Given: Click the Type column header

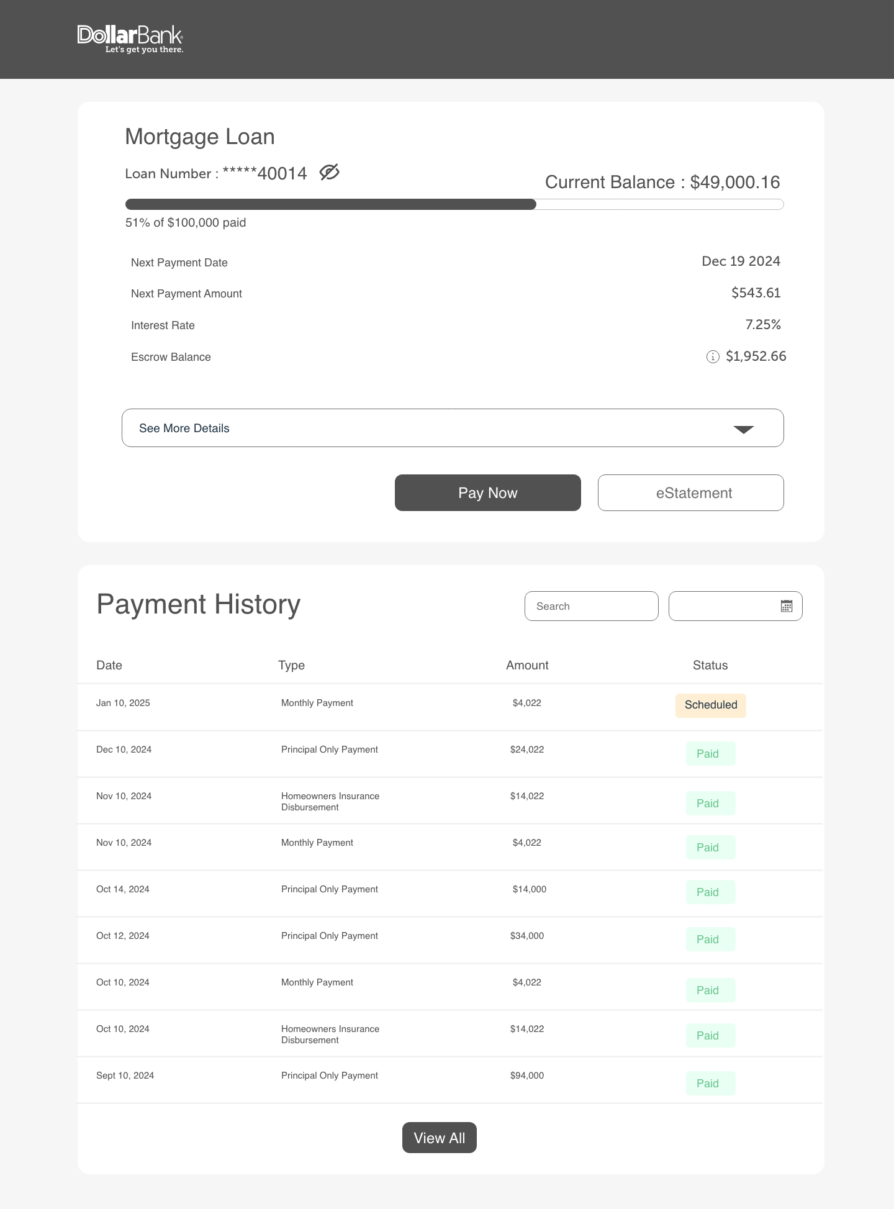Looking at the screenshot, I should pos(291,665).
